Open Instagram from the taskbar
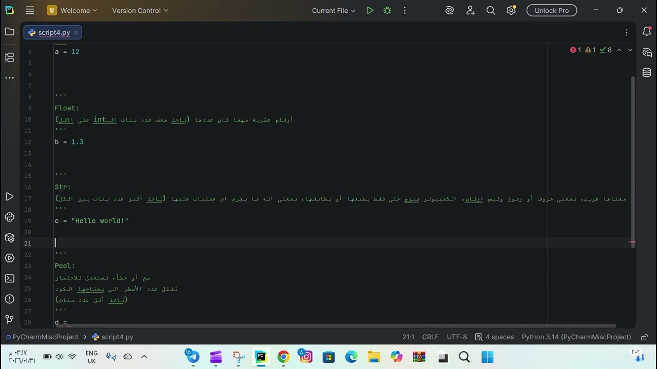 click(306, 357)
